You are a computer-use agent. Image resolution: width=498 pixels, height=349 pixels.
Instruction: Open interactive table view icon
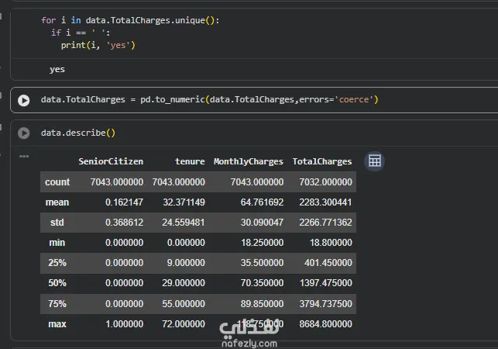[374, 161]
